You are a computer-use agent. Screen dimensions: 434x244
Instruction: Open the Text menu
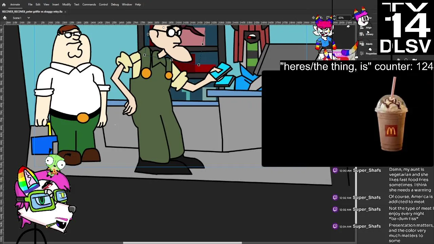(77, 4)
